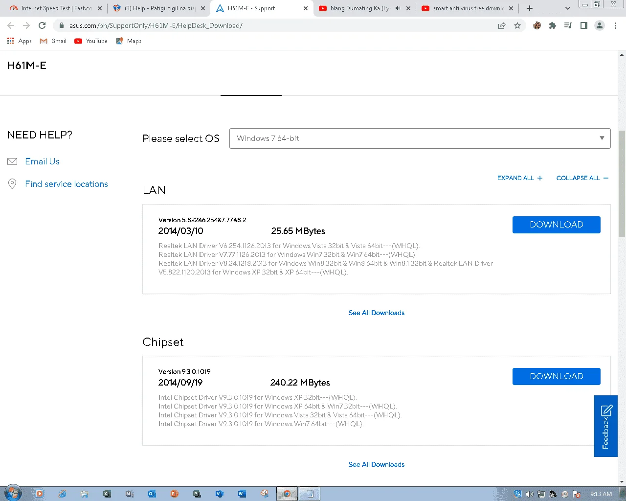Click the lock icon in the address bar
The image size is (626, 501).
(x=62, y=25)
